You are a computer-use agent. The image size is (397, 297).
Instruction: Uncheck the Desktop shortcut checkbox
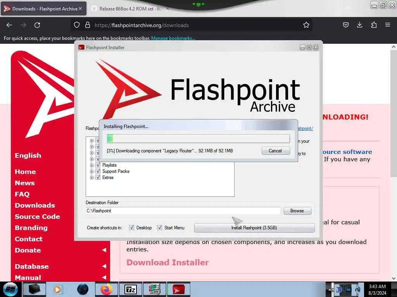coord(131,227)
